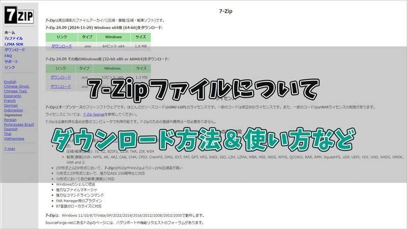
Task: Switch the site language to English
Action: coord(10,82)
